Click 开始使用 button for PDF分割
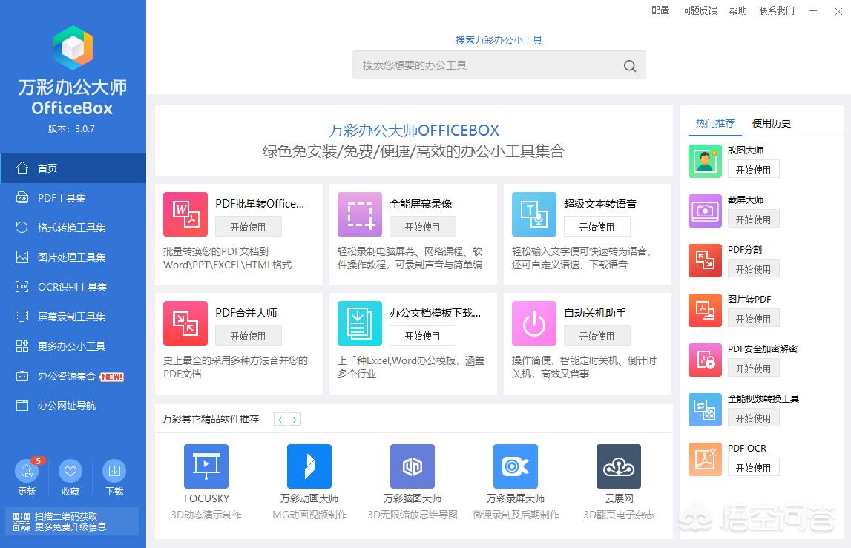 point(753,269)
